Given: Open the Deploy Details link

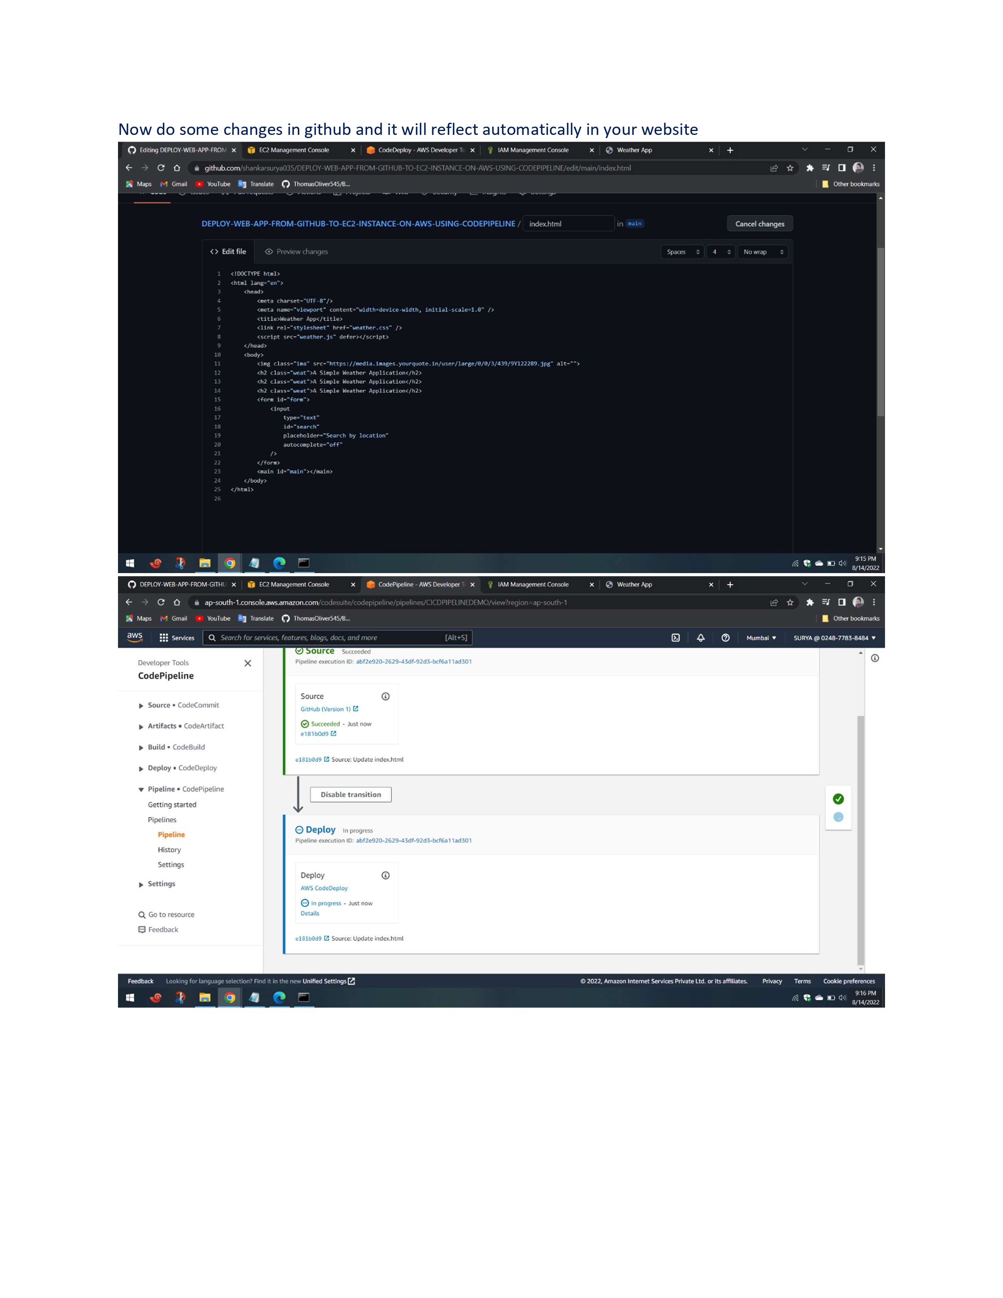Looking at the screenshot, I should click(310, 913).
